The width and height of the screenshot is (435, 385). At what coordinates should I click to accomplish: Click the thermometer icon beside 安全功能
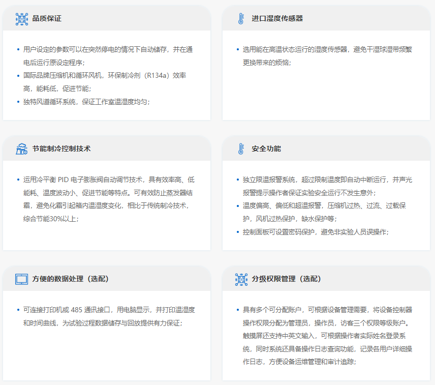pos(241,149)
